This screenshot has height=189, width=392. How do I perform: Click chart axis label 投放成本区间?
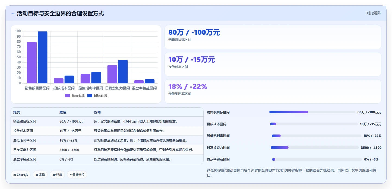click(64, 88)
